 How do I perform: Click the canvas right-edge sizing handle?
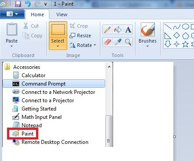[x=174, y=136]
